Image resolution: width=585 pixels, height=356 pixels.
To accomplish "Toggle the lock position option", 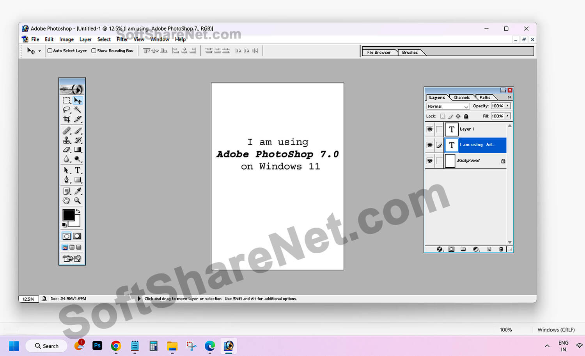I will [x=458, y=116].
